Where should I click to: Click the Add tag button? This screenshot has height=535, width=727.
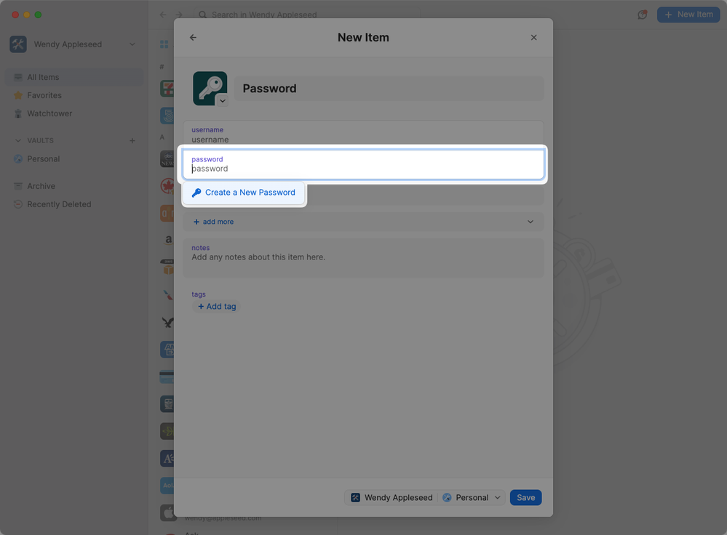217,307
